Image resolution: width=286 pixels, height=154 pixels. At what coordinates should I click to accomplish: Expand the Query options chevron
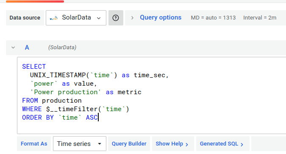(132, 18)
